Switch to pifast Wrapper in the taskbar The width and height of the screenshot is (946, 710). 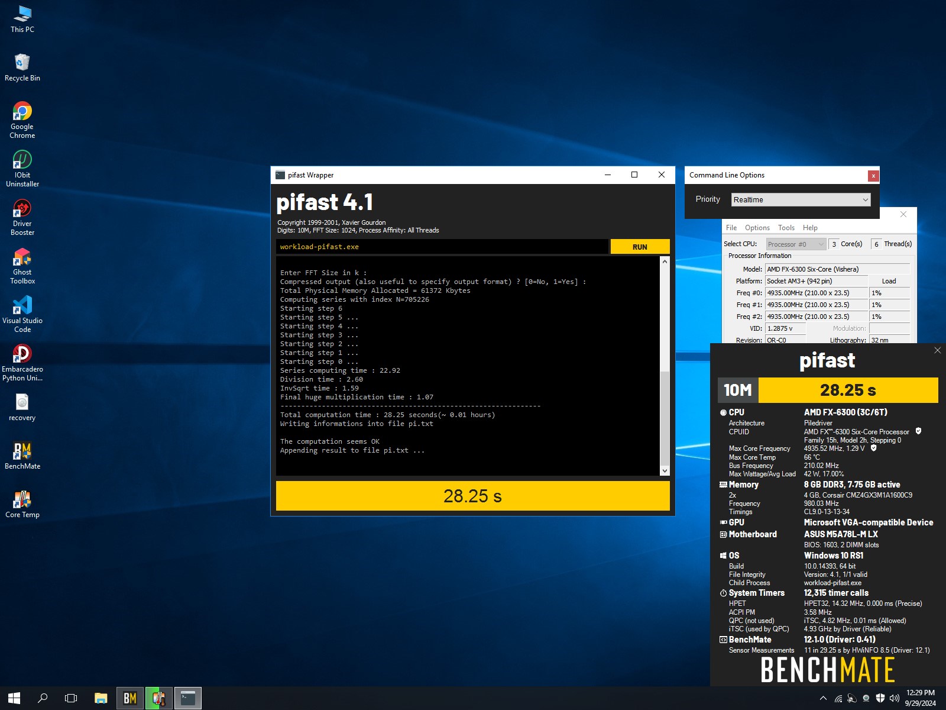[x=188, y=698]
